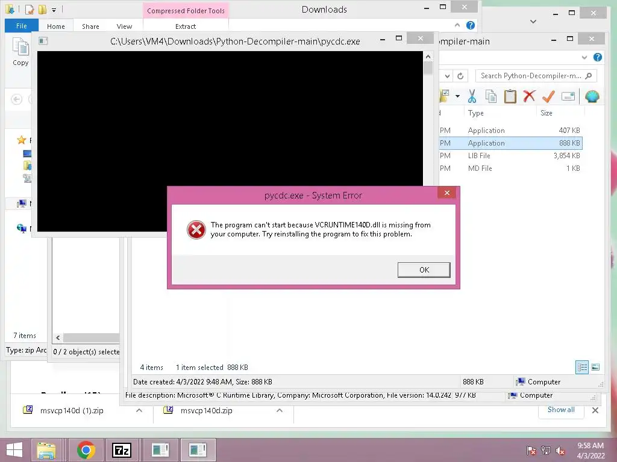
Task: Collapse the Downloads window ribbon chevron
Action: [457, 25]
